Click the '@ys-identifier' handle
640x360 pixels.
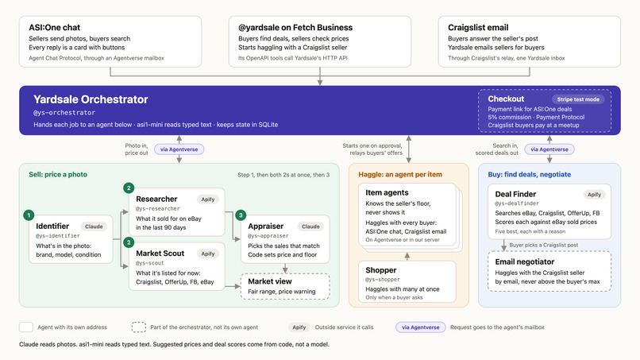57,236
